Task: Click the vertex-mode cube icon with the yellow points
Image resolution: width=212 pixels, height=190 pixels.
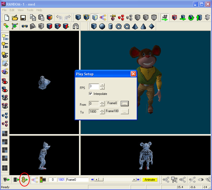Action: [86, 18]
